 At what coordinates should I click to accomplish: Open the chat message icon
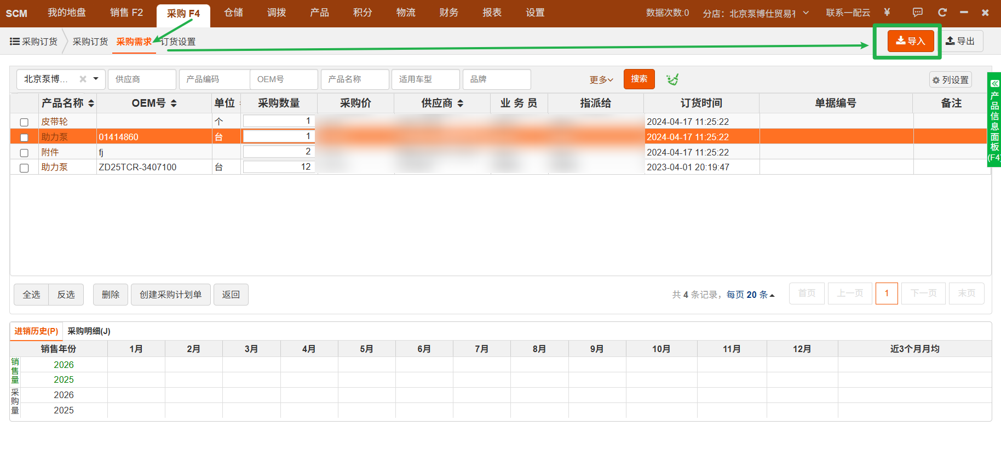click(x=918, y=12)
